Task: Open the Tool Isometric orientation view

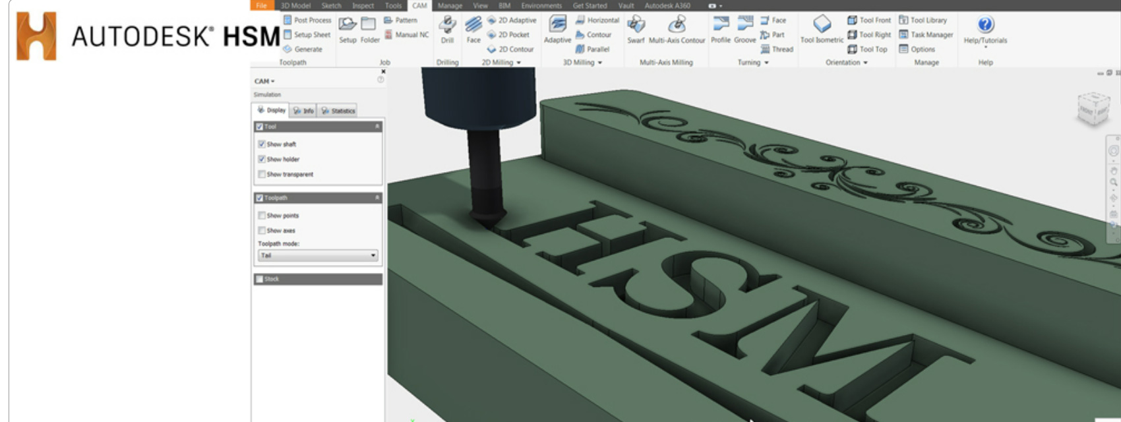Action: [x=822, y=25]
